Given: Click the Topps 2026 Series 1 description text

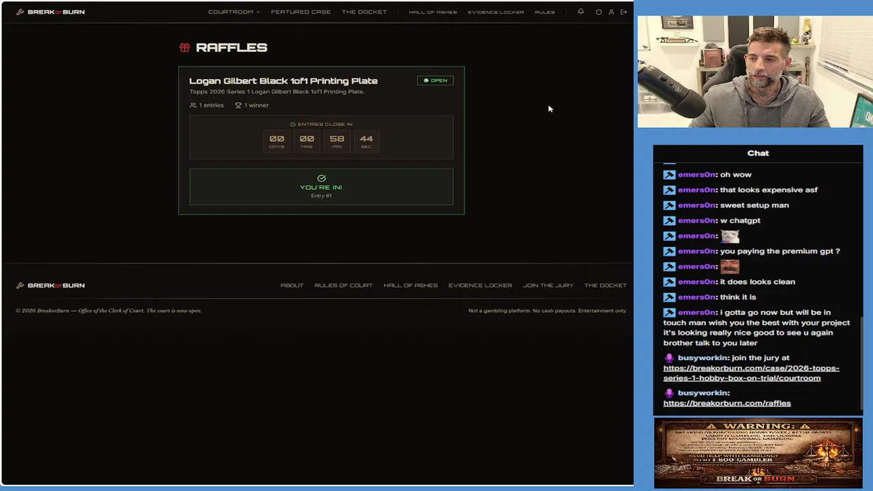Looking at the screenshot, I should (x=277, y=91).
